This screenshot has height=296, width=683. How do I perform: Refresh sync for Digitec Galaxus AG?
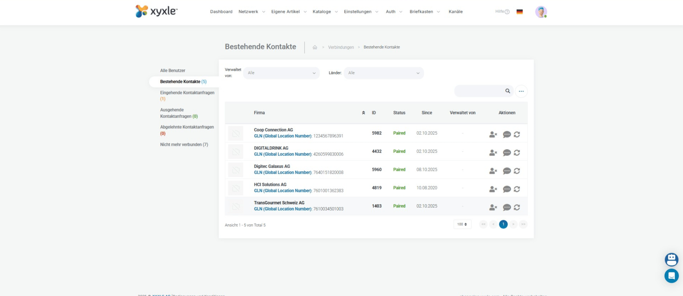(x=517, y=171)
